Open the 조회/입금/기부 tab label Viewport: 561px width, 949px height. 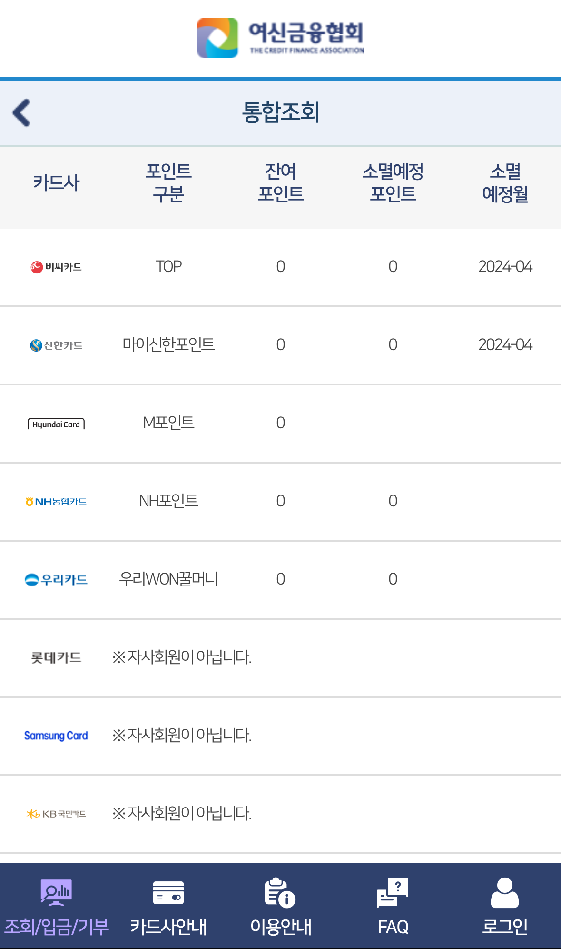click(56, 927)
